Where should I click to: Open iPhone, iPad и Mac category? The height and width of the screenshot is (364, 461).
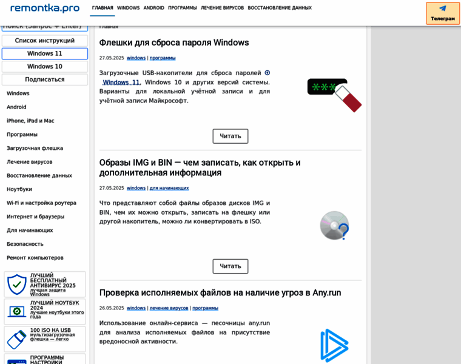pos(30,121)
